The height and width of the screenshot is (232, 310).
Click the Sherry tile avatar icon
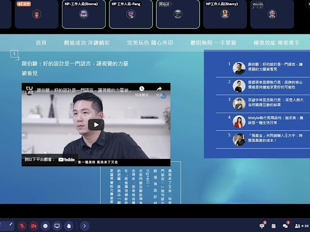[225, 14]
